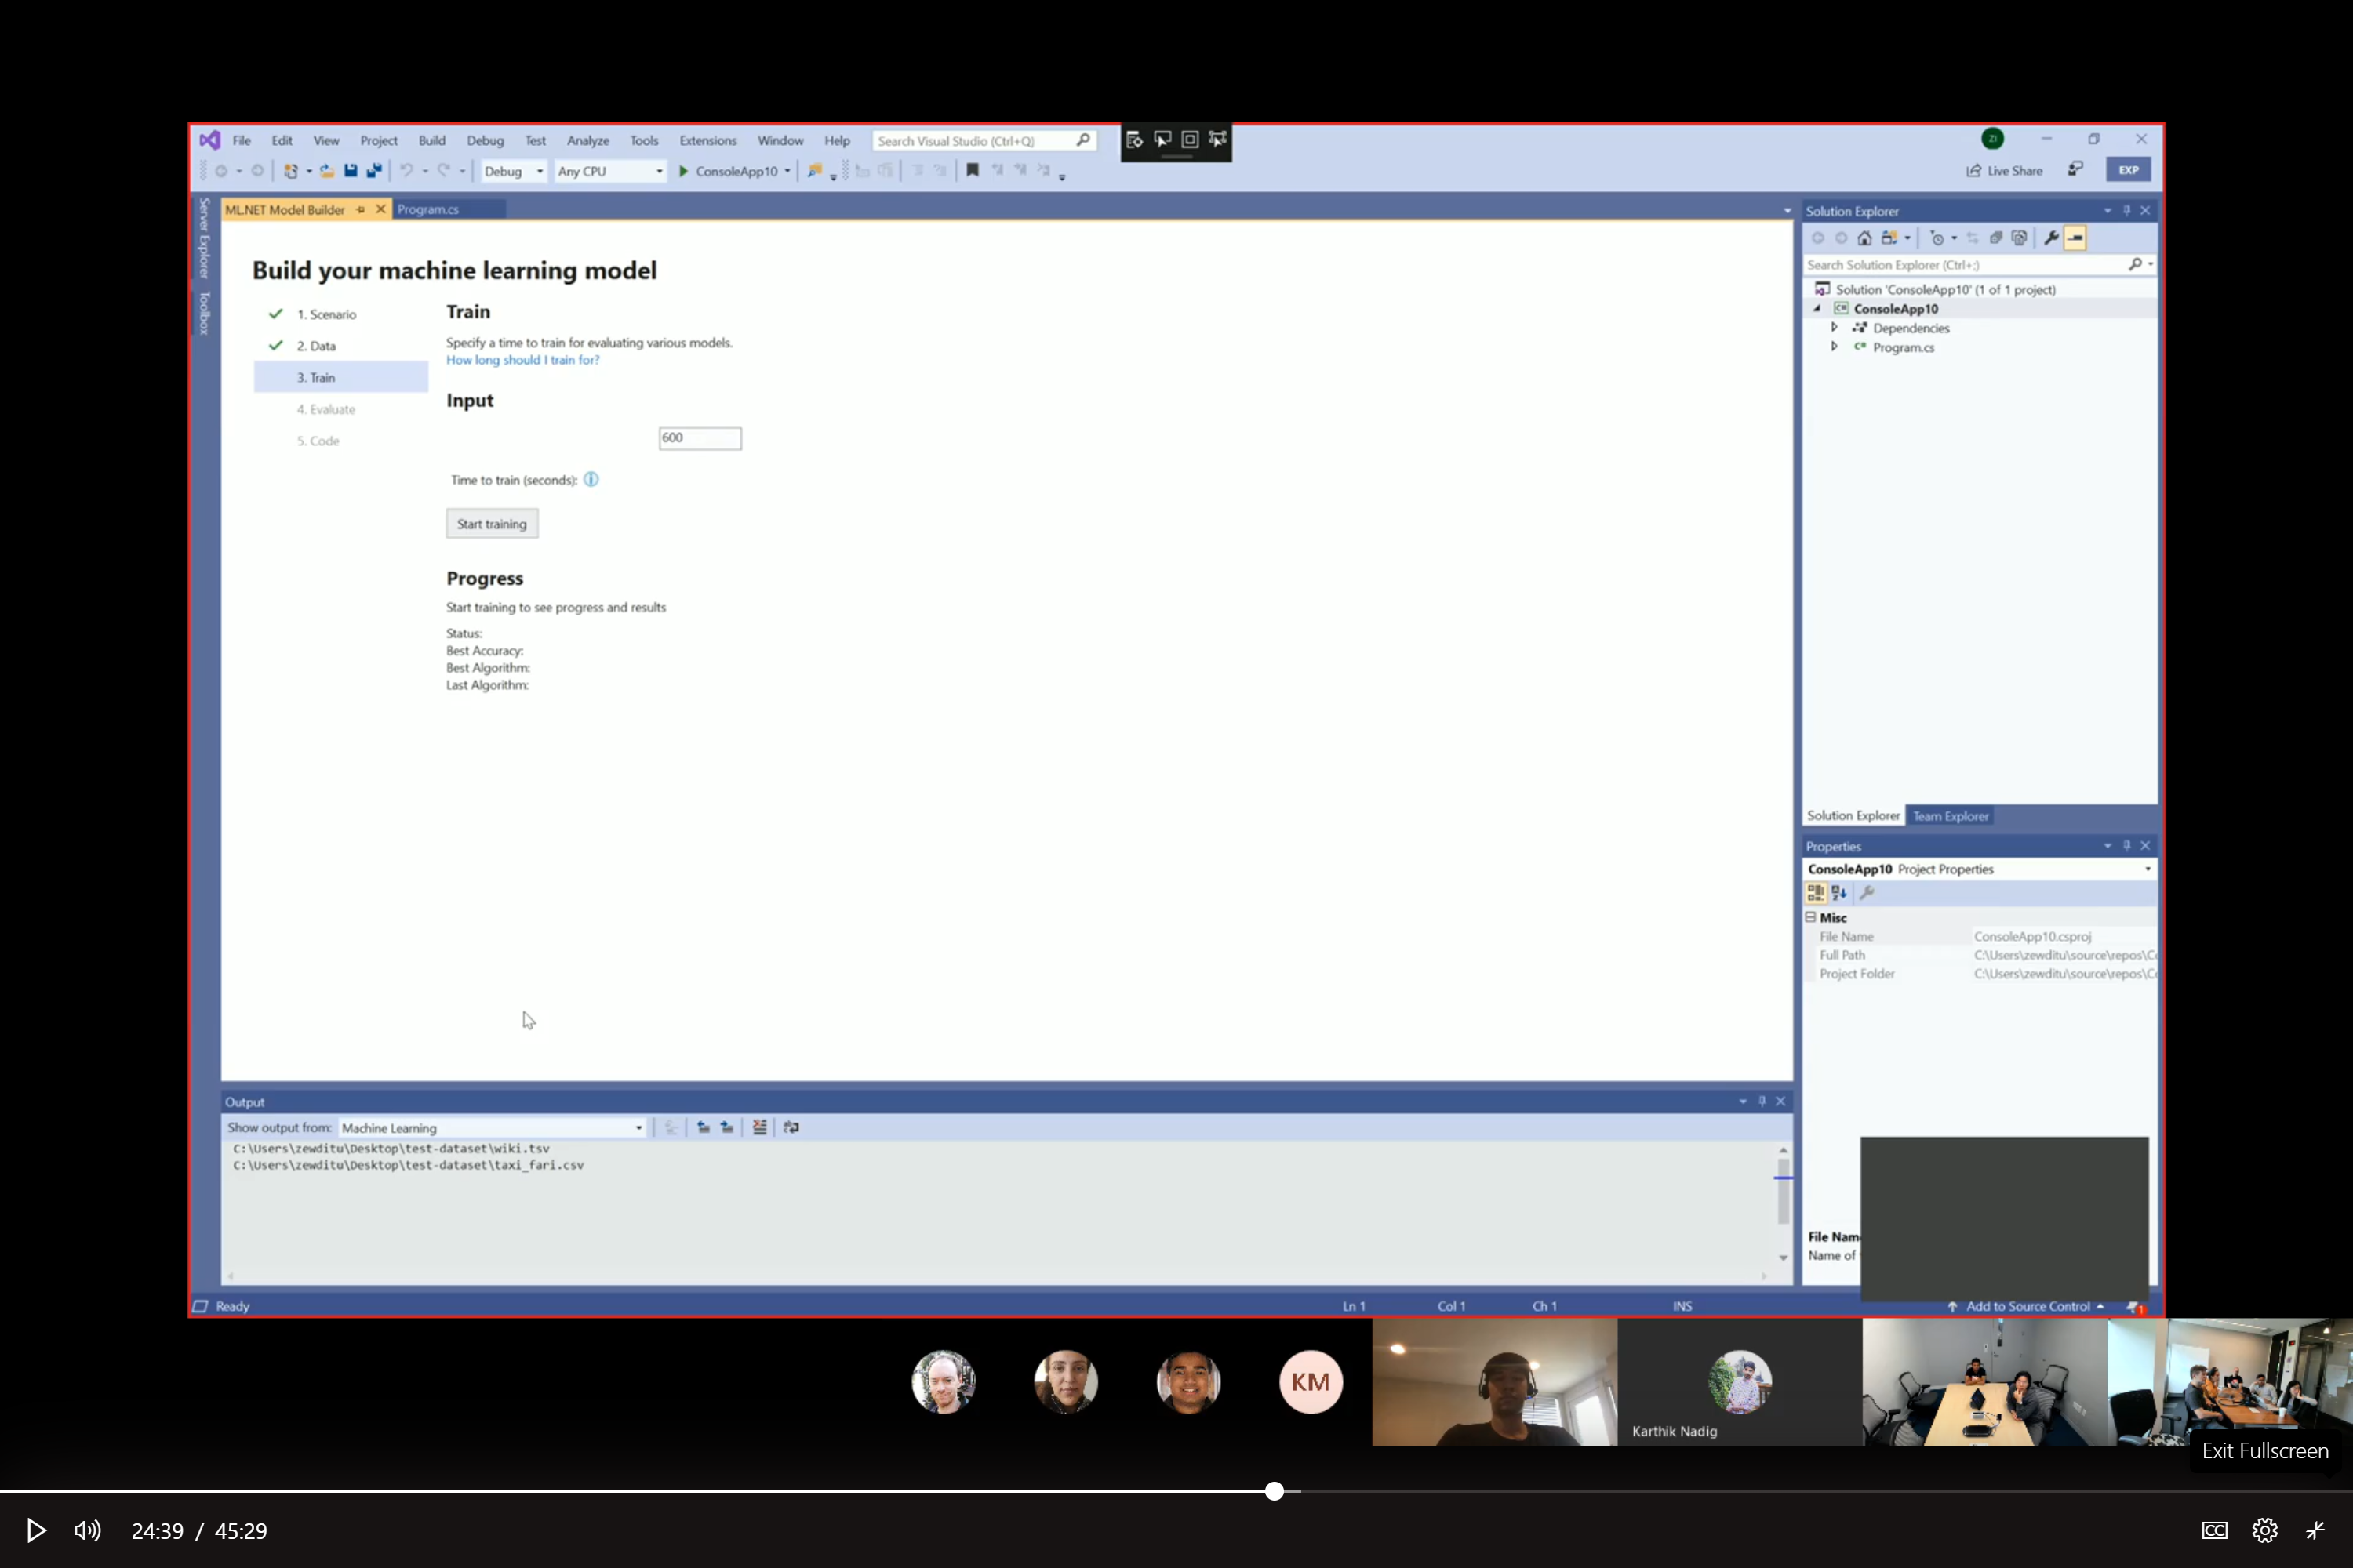Toggle auto-hide pin on Solution Explorer panel
This screenshot has height=1568, width=2353.
tap(2127, 210)
